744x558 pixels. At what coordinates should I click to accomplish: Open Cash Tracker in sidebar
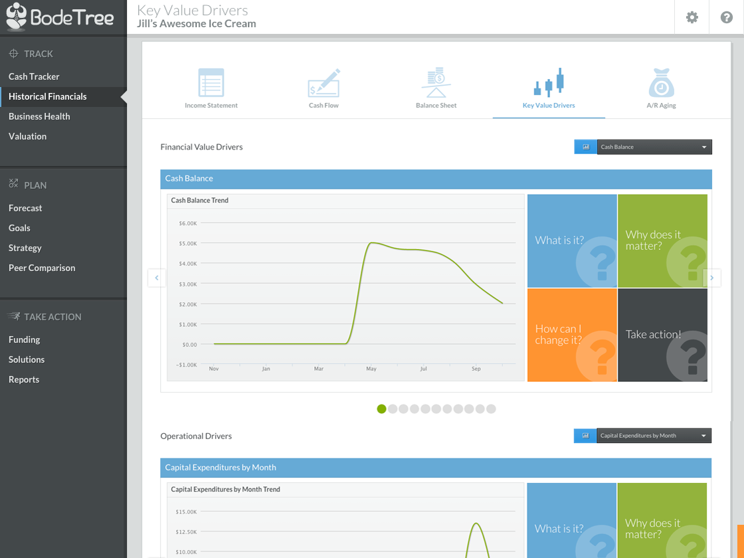click(34, 76)
